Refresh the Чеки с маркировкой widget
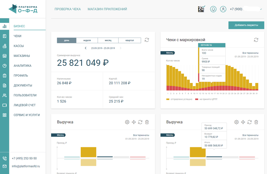 point(256,40)
